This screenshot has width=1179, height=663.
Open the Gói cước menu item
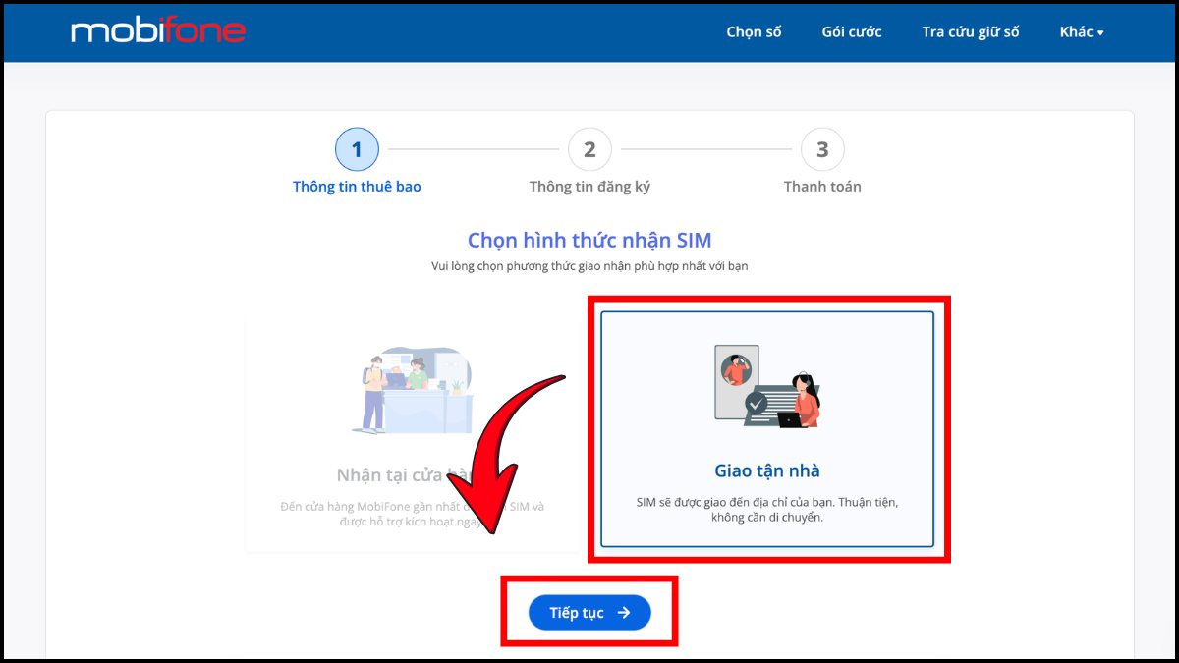click(852, 31)
